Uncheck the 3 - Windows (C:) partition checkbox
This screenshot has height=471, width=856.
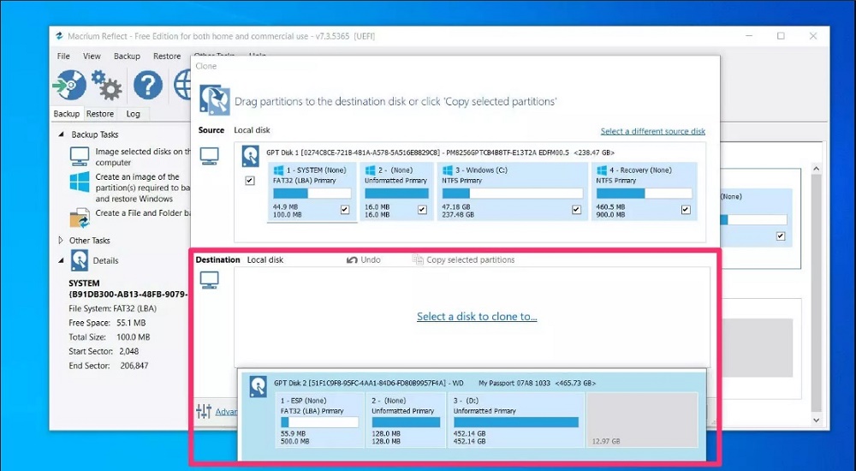[576, 209]
